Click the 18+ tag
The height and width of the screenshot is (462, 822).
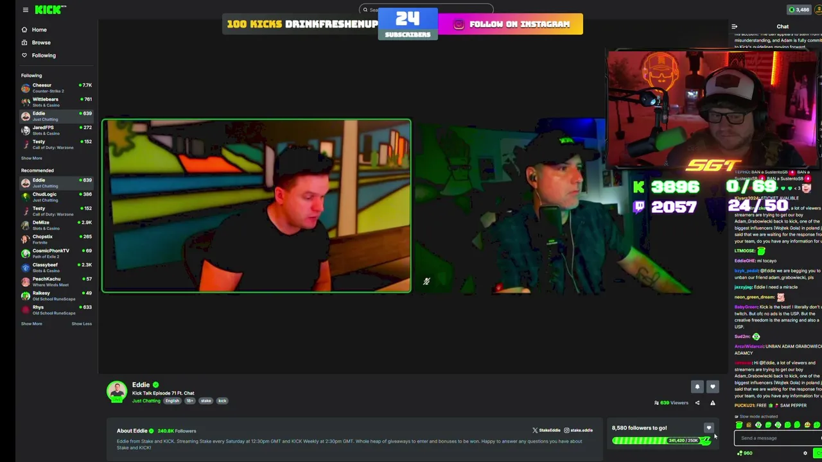[189, 401]
